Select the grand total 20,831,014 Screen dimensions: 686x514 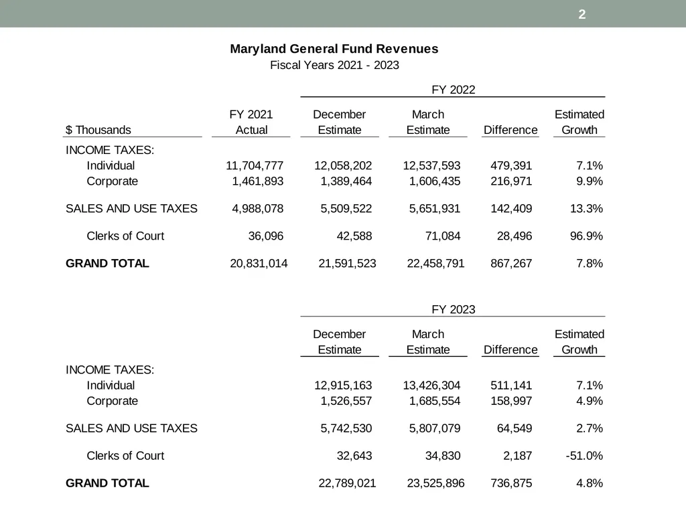259,264
